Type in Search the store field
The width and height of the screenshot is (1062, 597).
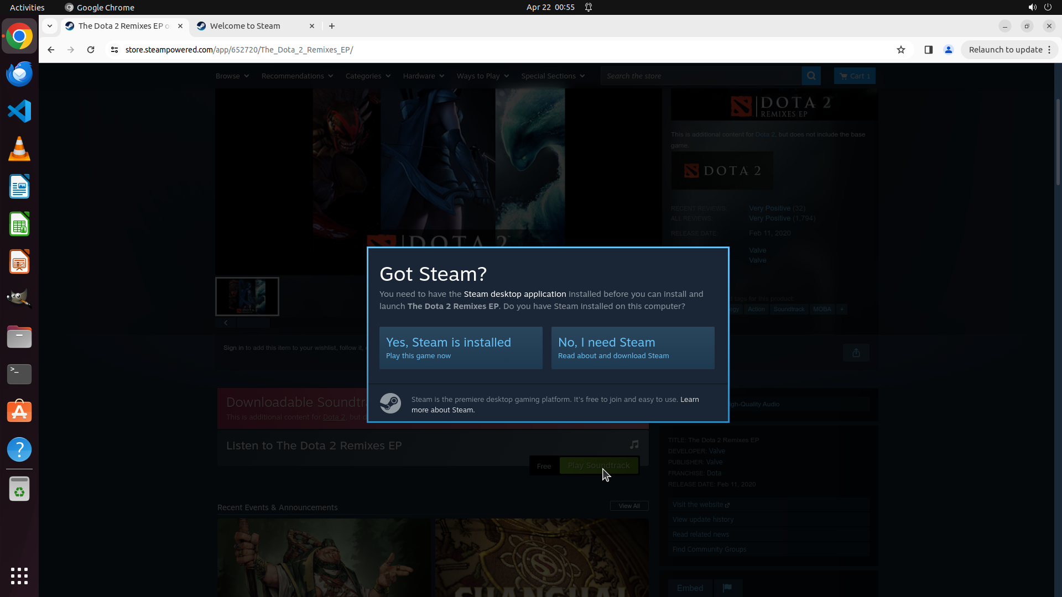coord(700,76)
